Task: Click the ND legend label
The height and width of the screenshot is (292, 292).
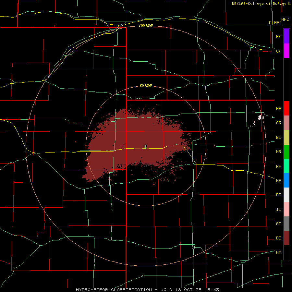Action: point(278,253)
